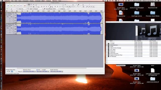
Task: Click the Fit Selection zoom icon
Action: point(91,7)
